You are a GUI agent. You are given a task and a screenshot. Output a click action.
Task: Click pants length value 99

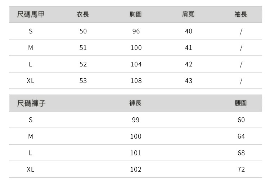[x=135, y=120]
